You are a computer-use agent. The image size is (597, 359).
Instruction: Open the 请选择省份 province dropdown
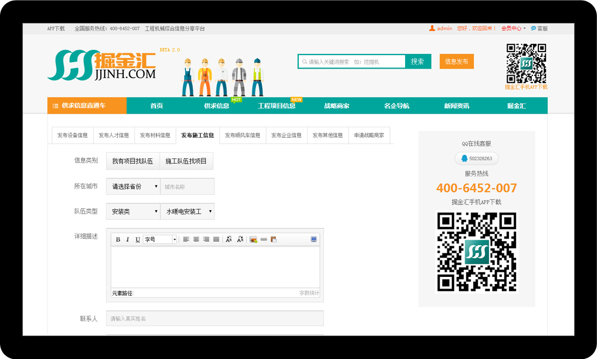point(133,187)
